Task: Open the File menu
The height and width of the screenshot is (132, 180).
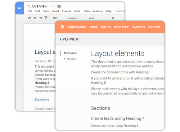Action: pyautogui.click(x=30, y=11)
